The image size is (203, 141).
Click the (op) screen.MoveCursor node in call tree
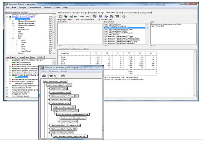click(73, 118)
